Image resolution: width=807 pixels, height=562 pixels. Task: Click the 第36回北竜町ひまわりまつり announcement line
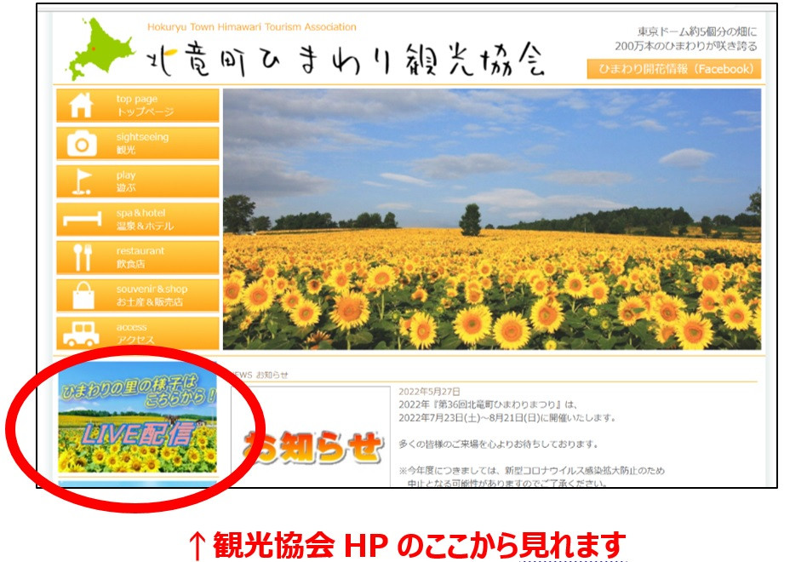click(488, 404)
